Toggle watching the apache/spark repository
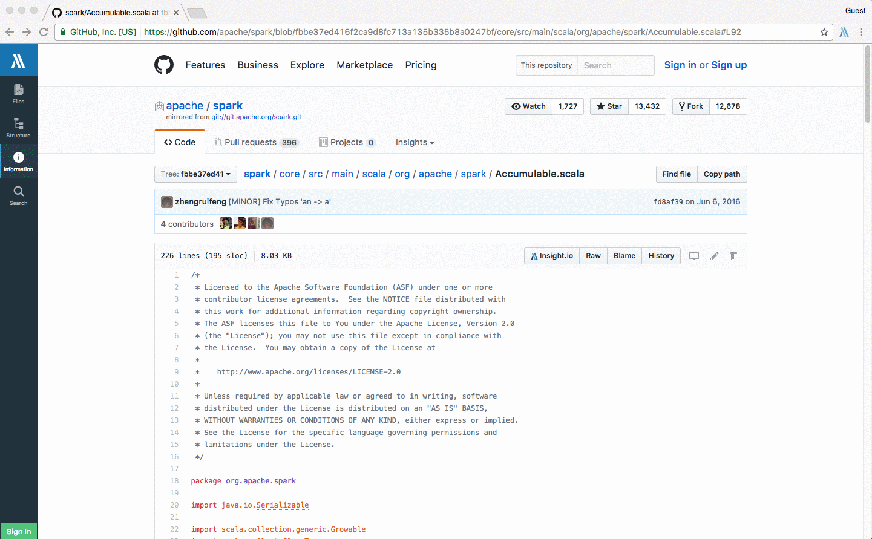This screenshot has height=539, width=872. tap(528, 106)
